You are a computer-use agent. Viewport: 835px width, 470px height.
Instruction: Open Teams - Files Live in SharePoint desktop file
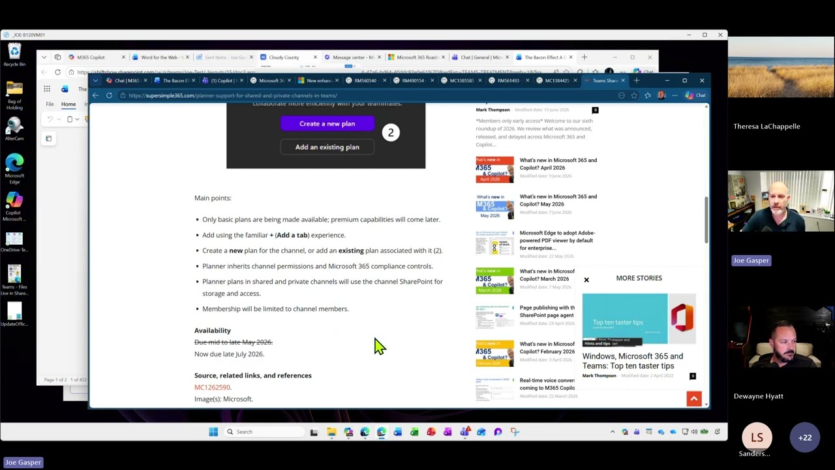coord(14,279)
